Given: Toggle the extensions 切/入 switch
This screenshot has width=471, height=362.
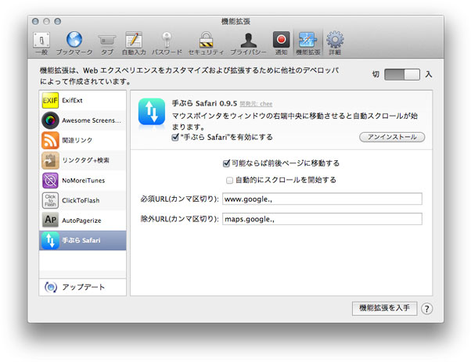Looking at the screenshot, I should 402,74.
